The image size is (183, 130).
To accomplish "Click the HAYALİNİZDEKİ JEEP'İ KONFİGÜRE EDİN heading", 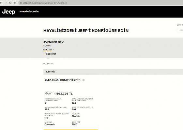I will (x=86, y=31).
